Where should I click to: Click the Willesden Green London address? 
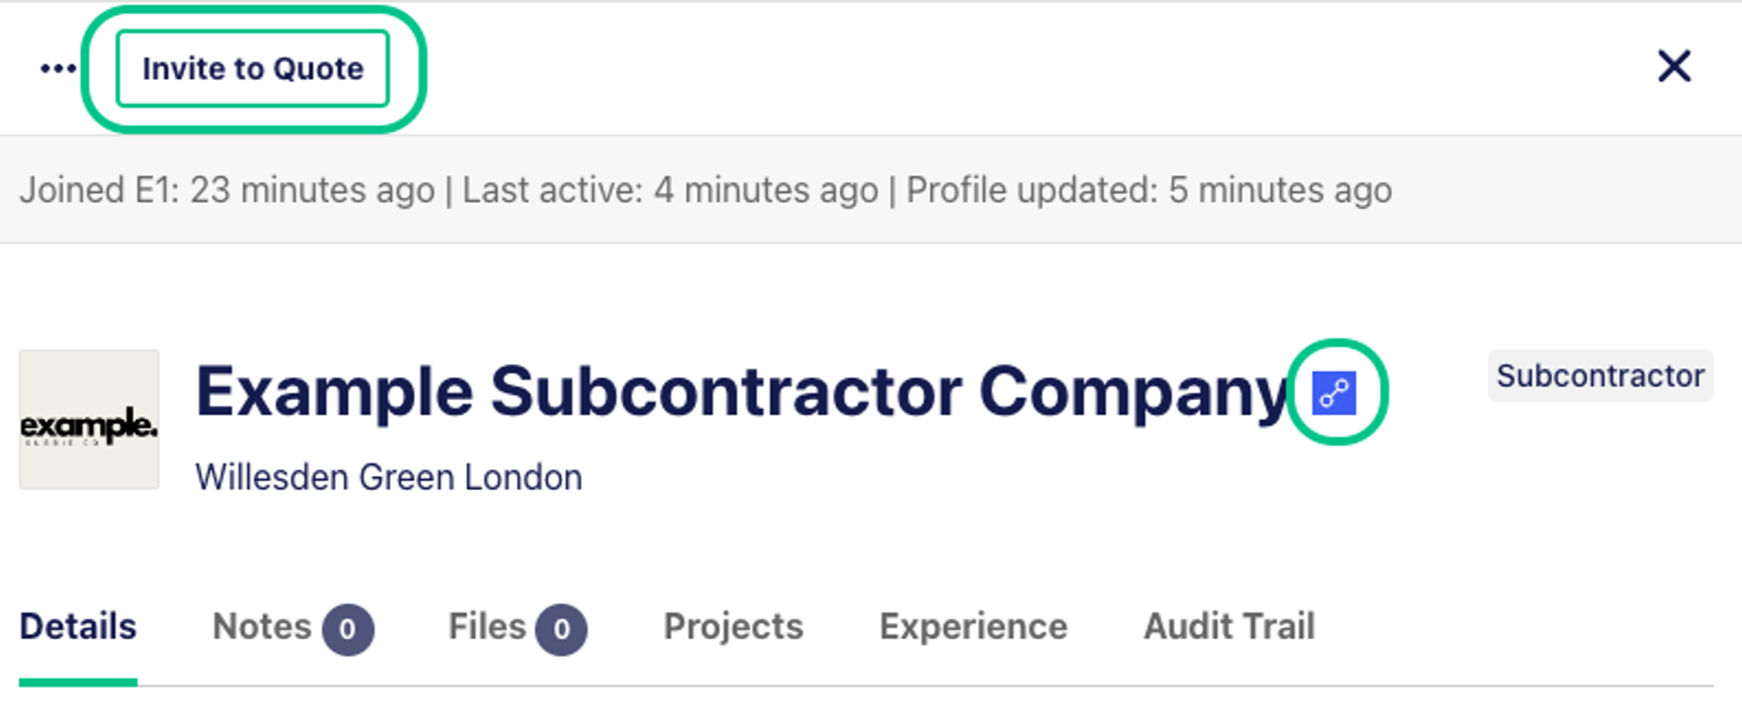pos(389,477)
